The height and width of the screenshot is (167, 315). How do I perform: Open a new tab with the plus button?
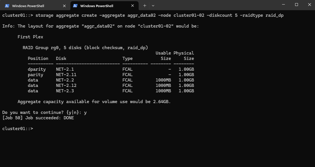coord(145,6)
